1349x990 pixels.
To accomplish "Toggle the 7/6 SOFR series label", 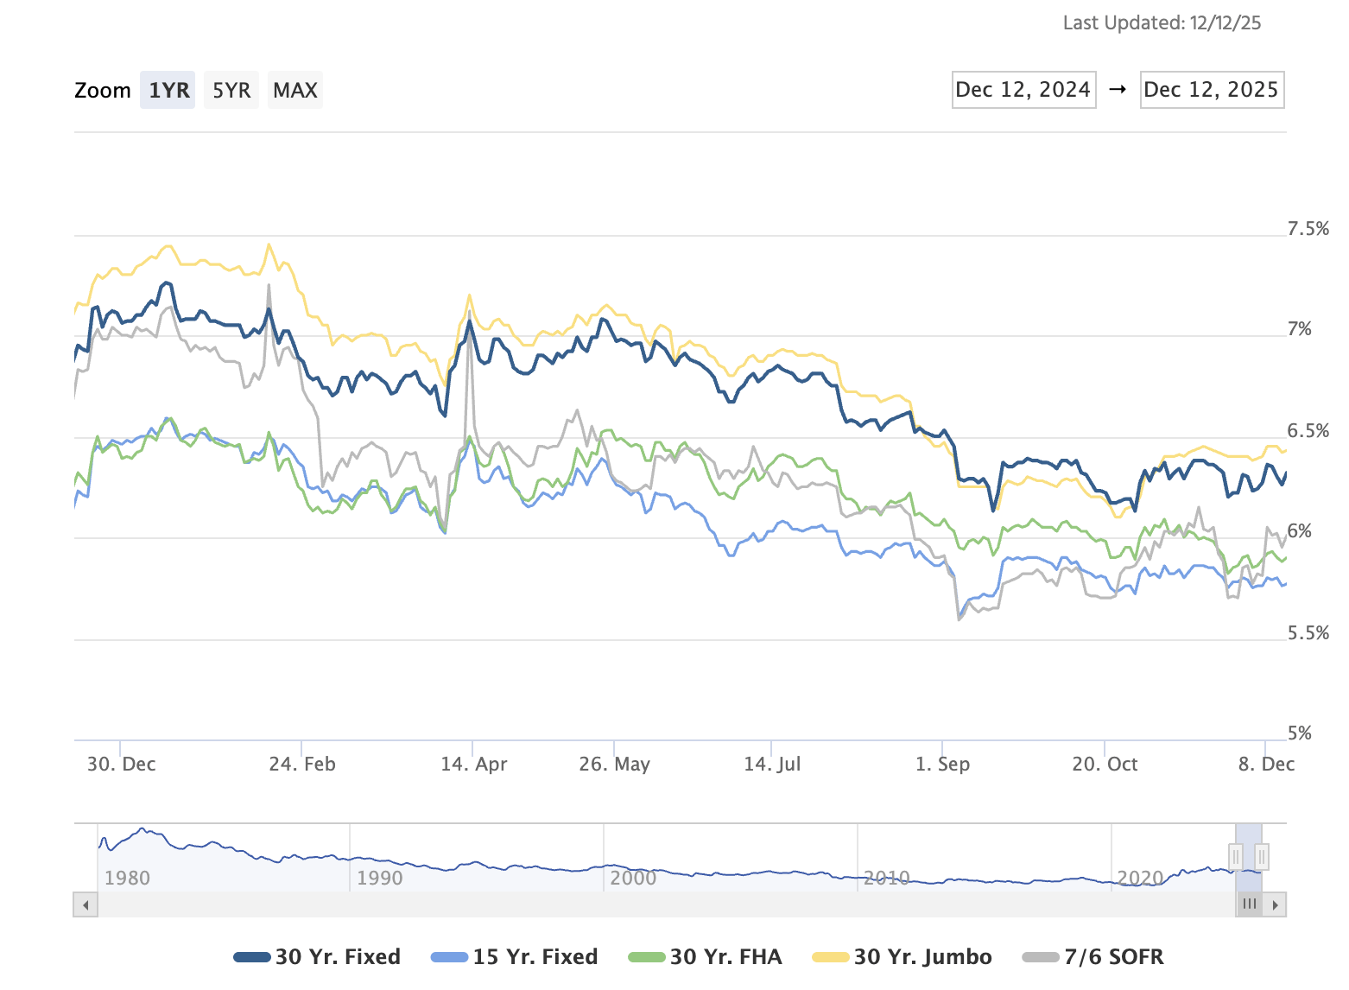I will (1113, 957).
